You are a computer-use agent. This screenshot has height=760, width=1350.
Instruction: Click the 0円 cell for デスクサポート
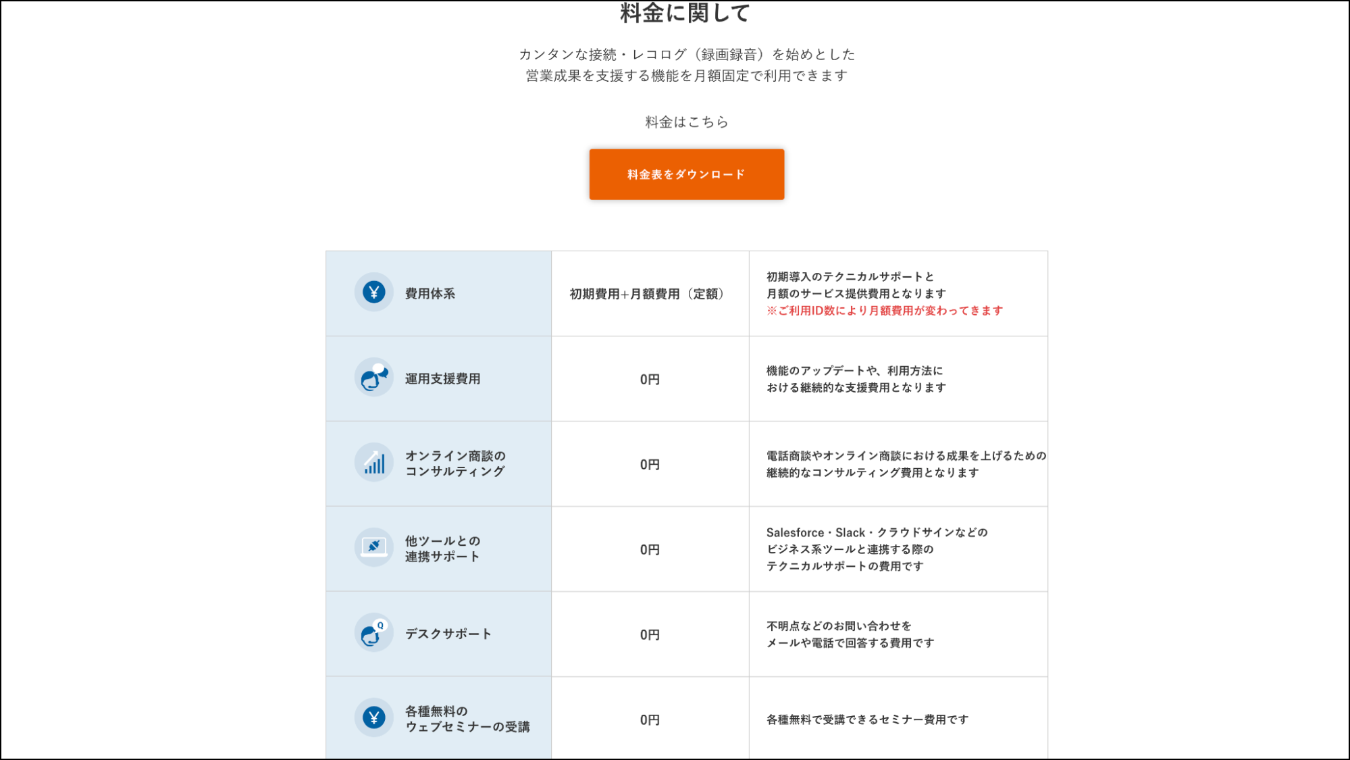[x=649, y=634]
